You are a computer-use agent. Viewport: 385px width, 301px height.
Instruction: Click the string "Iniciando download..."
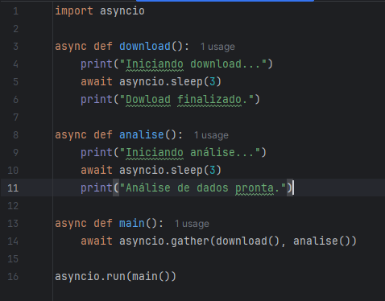[193, 64]
